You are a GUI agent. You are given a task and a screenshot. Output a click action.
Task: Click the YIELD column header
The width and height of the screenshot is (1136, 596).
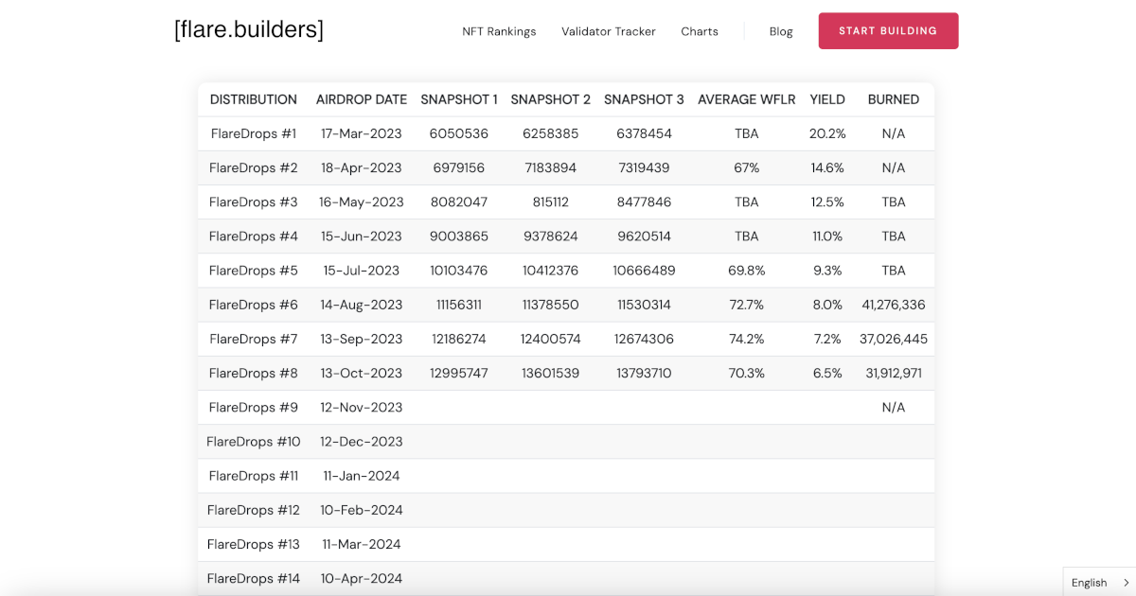pyautogui.click(x=827, y=99)
